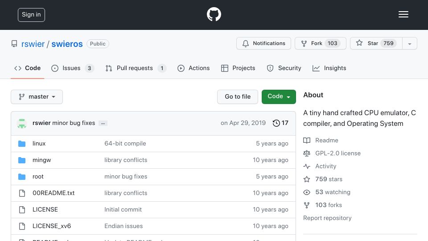Click the linux folder icon
The width and height of the screenshot is (428, 241).
click(x=22, y=144)
